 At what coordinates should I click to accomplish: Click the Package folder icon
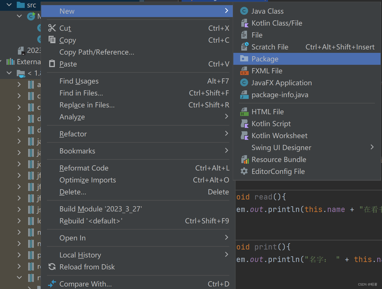tap(244, 59)
